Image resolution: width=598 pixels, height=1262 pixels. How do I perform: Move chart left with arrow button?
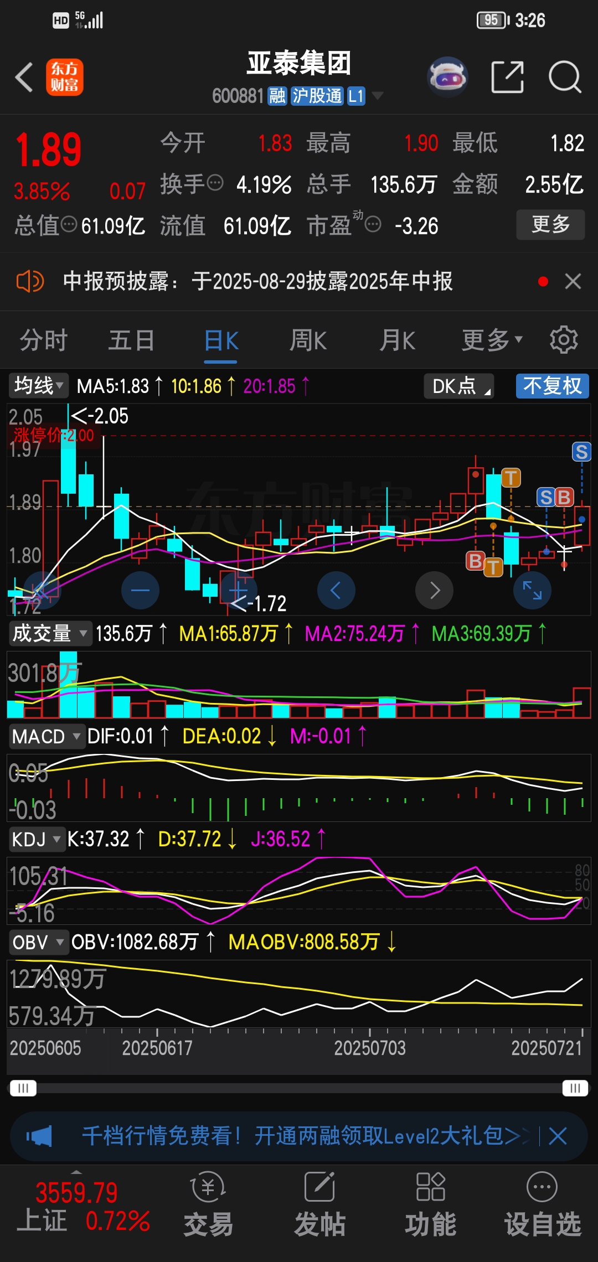(x=336, y=590)
